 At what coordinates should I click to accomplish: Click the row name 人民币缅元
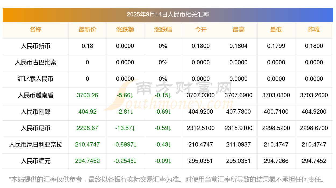35,161
